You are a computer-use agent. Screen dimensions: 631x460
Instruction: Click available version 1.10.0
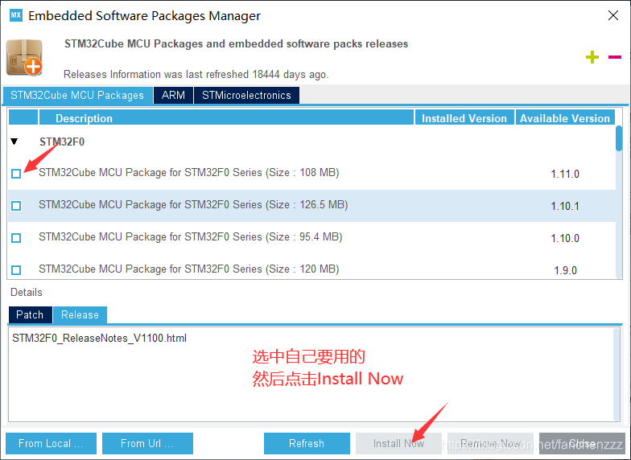(565, 238)
